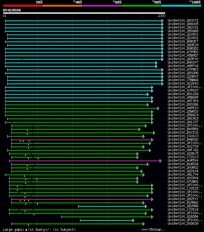This screenshot has width=204, height=232.
Task: Click the short cyan alignment bar for Q82M86
Action: [112, 206]
